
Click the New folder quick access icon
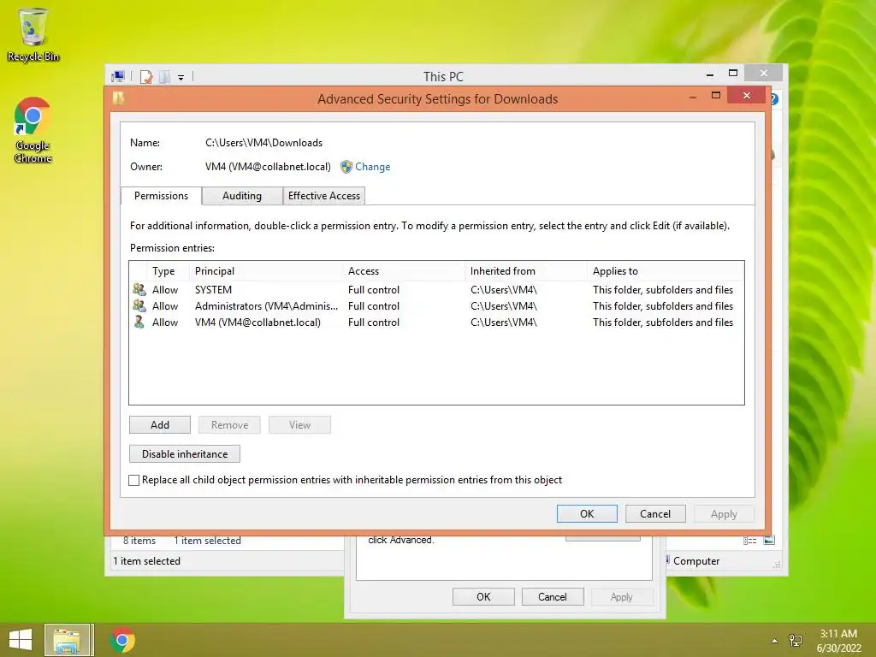pos(164,76)
